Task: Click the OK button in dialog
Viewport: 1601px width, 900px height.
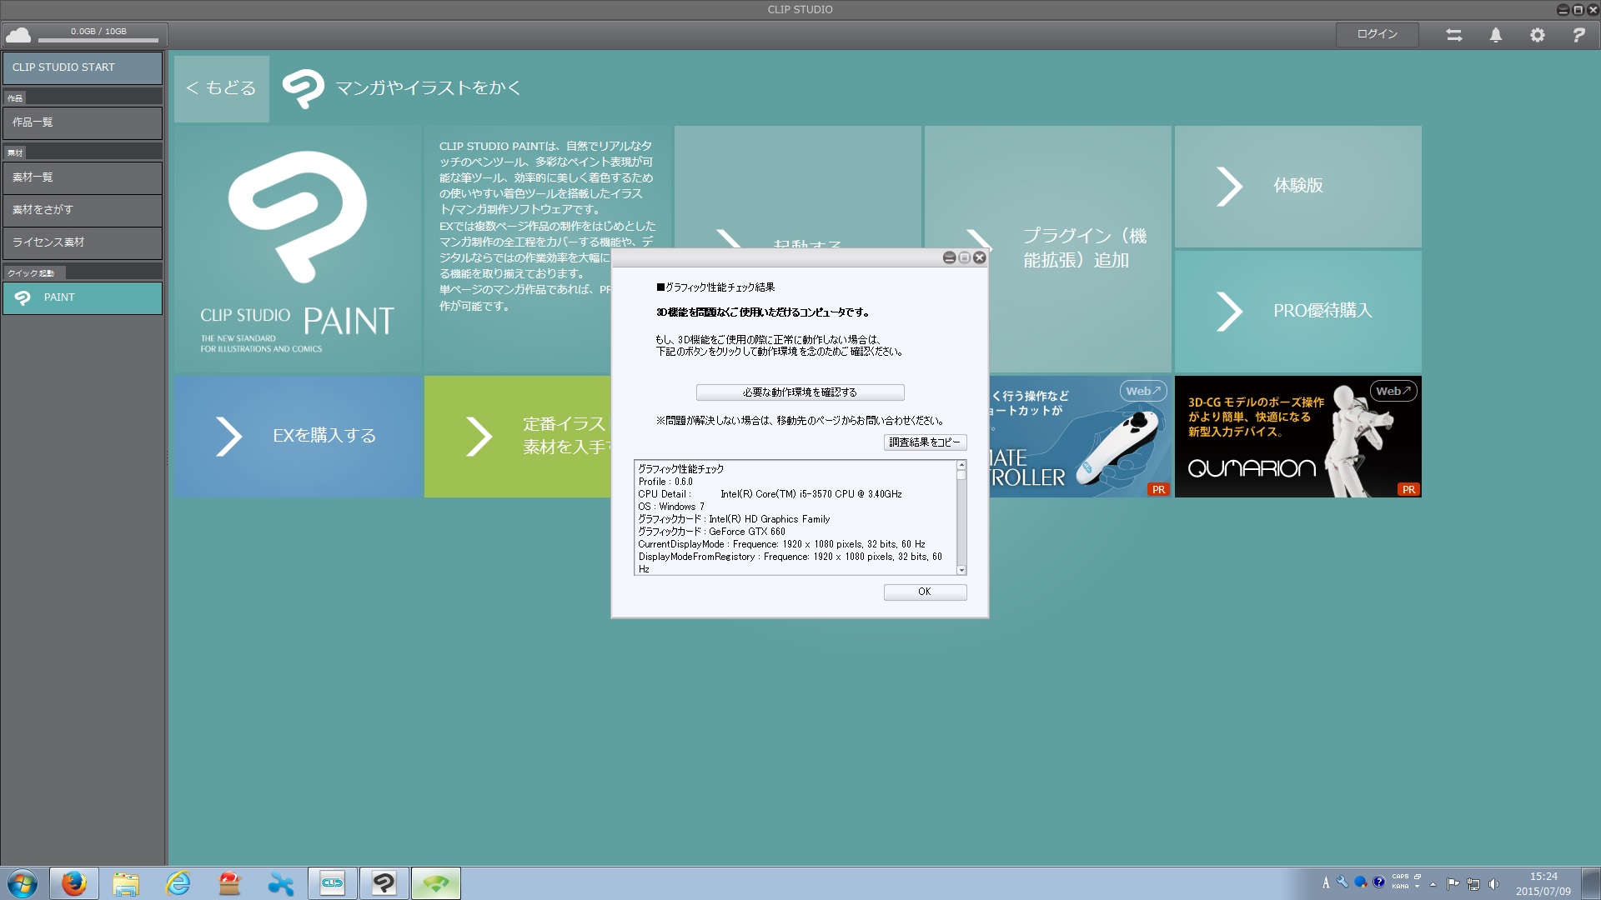Action: [925, 592]
